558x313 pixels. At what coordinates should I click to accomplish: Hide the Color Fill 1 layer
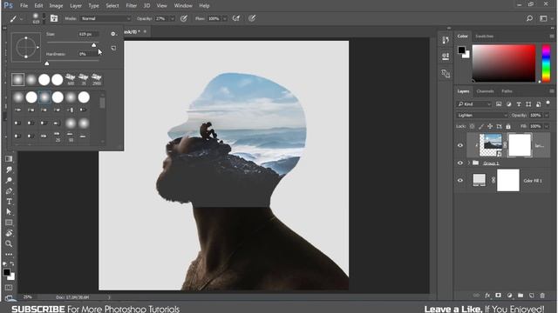(460, 180)
